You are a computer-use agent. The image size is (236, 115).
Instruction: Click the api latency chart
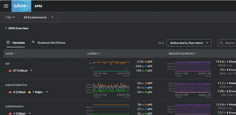111,66
